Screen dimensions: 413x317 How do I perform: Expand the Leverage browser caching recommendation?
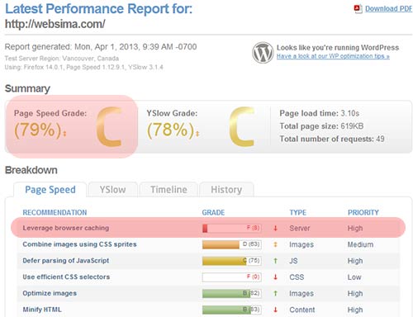(66, 228)
